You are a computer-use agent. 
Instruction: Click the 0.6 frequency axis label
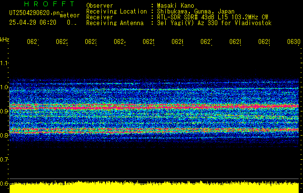pyautogui.click(x=4, y=183)
